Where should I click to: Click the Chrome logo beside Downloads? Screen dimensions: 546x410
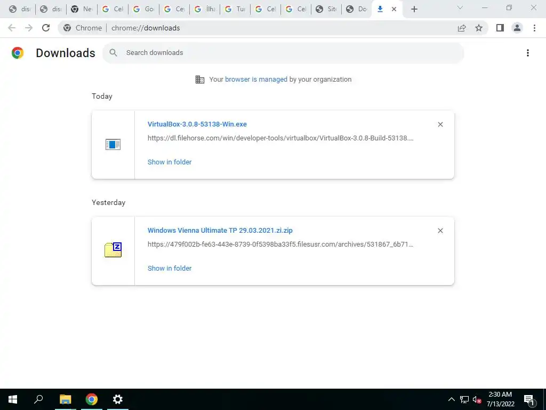click(x=18, y=53)
